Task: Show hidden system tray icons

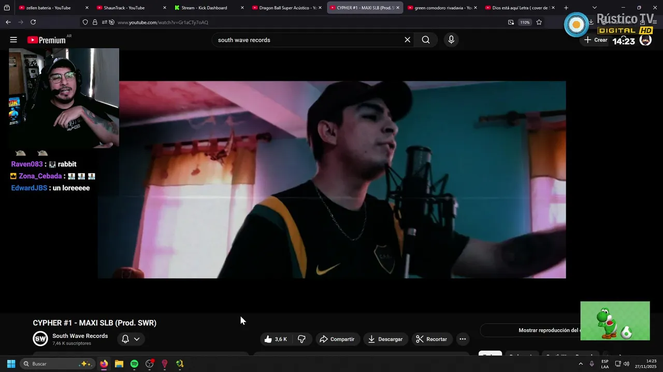Action: pyautogui.click(x=580, y=364)
